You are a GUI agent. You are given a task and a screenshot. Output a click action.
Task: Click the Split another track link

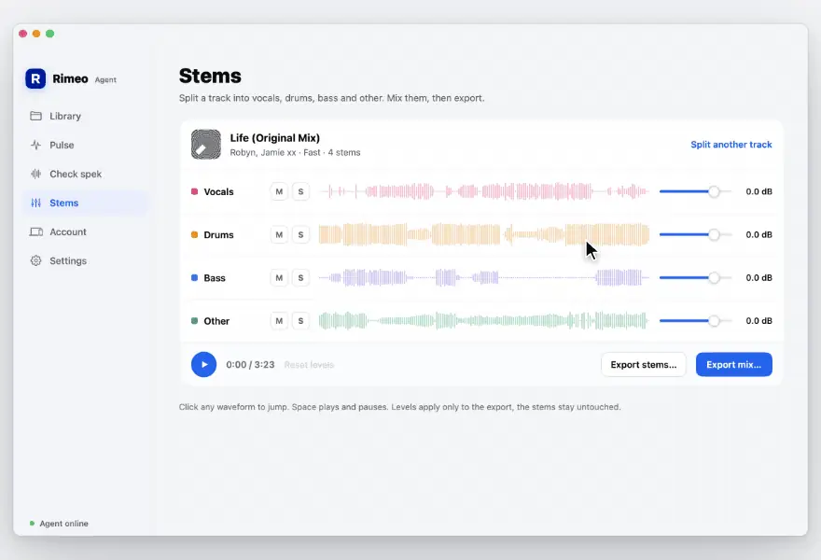(x=731, y=145)
